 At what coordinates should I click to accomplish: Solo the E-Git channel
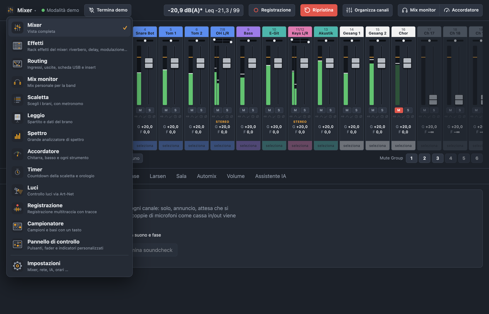click(279, 110)
